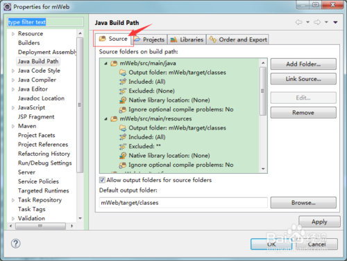
Task: Click the Remove button
Action: pos(303,112)
